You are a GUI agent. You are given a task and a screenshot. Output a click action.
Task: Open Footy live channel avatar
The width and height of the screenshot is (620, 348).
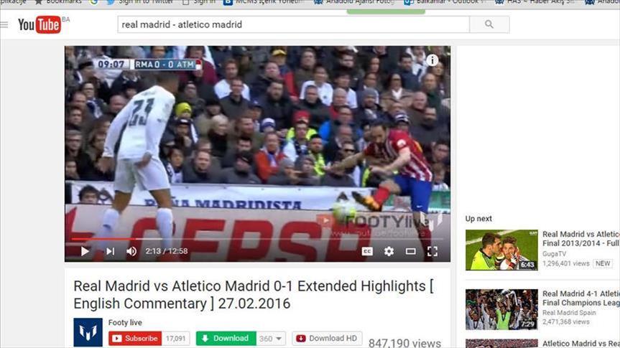(x=88, y=332)
